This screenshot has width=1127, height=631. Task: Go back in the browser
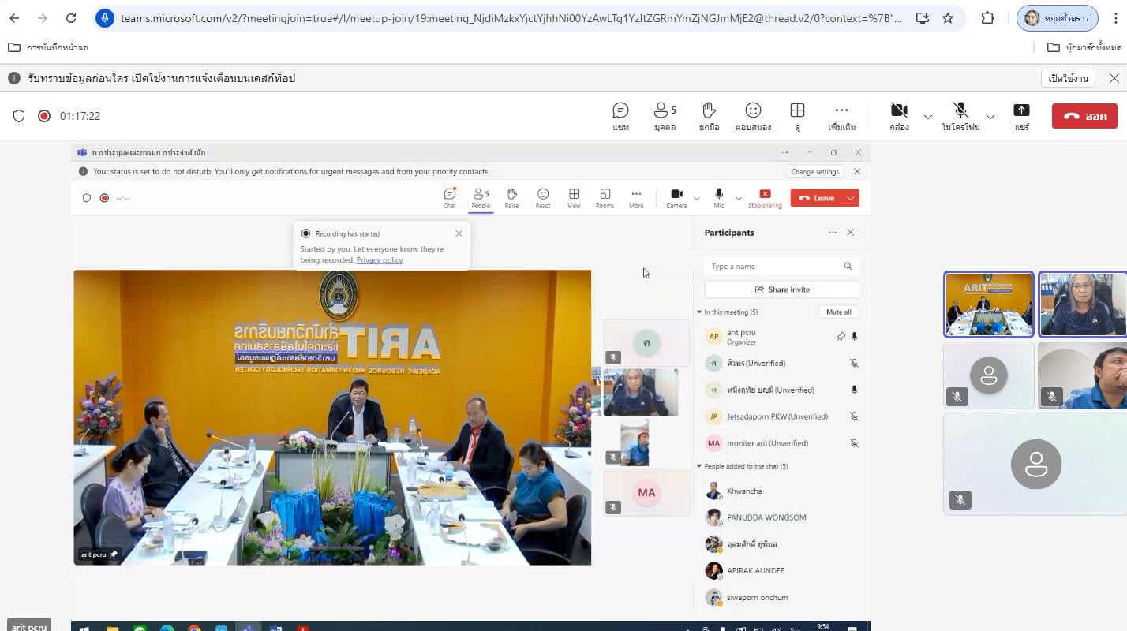[14, 18]
